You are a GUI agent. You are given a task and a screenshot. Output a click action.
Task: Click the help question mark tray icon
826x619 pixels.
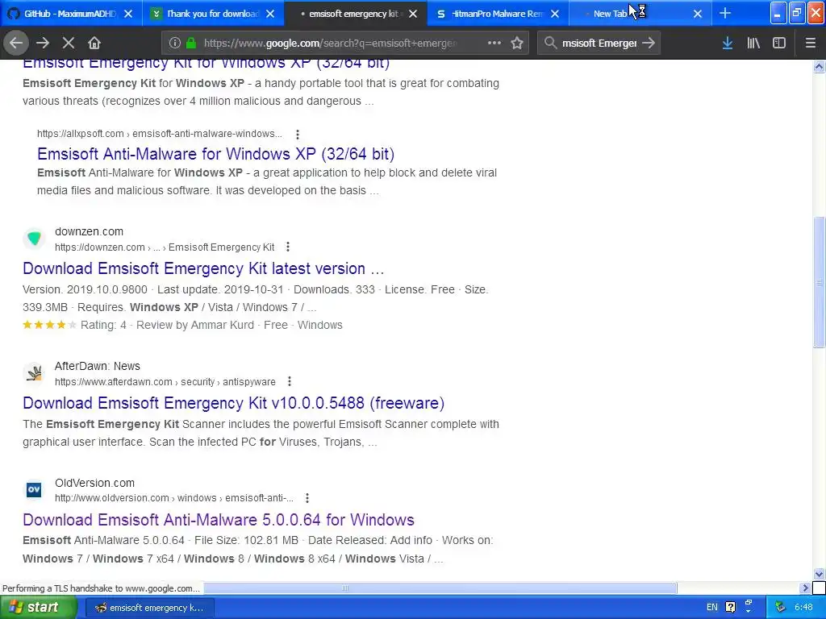click(x=731, y=608)
